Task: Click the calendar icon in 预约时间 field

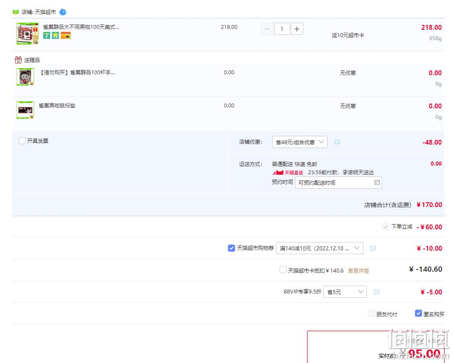Action: pos(377,183)
